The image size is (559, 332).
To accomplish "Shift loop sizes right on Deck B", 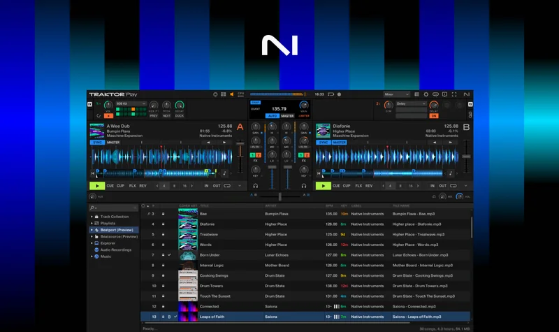I will pyautogui.click(x=418, y=186).
